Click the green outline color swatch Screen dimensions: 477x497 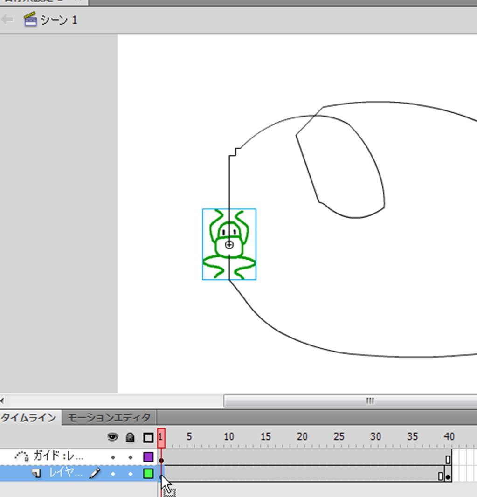pos(148,474)
